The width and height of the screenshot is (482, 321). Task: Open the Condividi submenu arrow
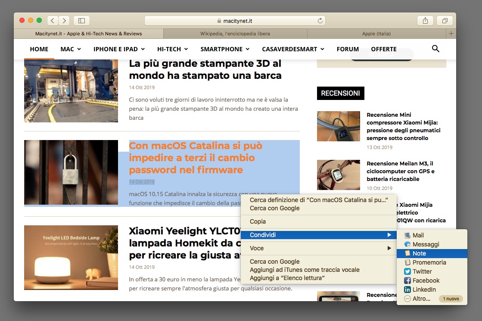[x=389, y=235]
